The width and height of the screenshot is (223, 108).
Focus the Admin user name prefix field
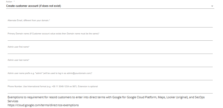point(110,78)
